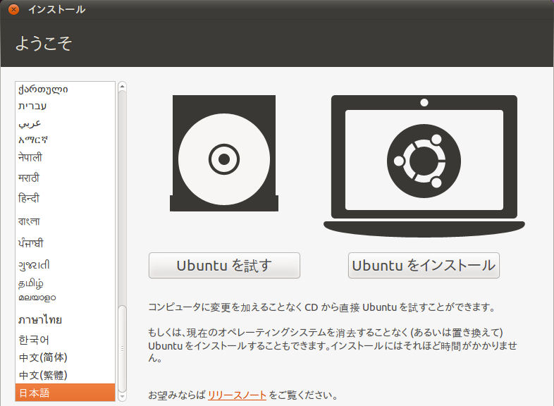554x406 pixels.
Task: Select हिन्दी language
Action: pos(65,198)
